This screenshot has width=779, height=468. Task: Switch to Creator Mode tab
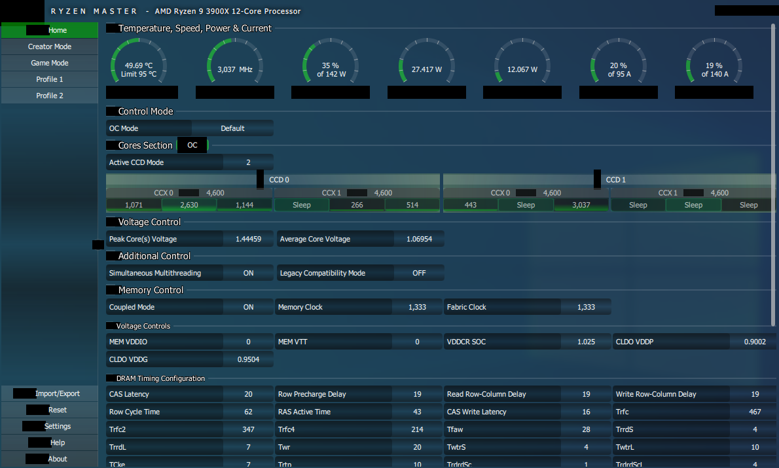[50, 46]
